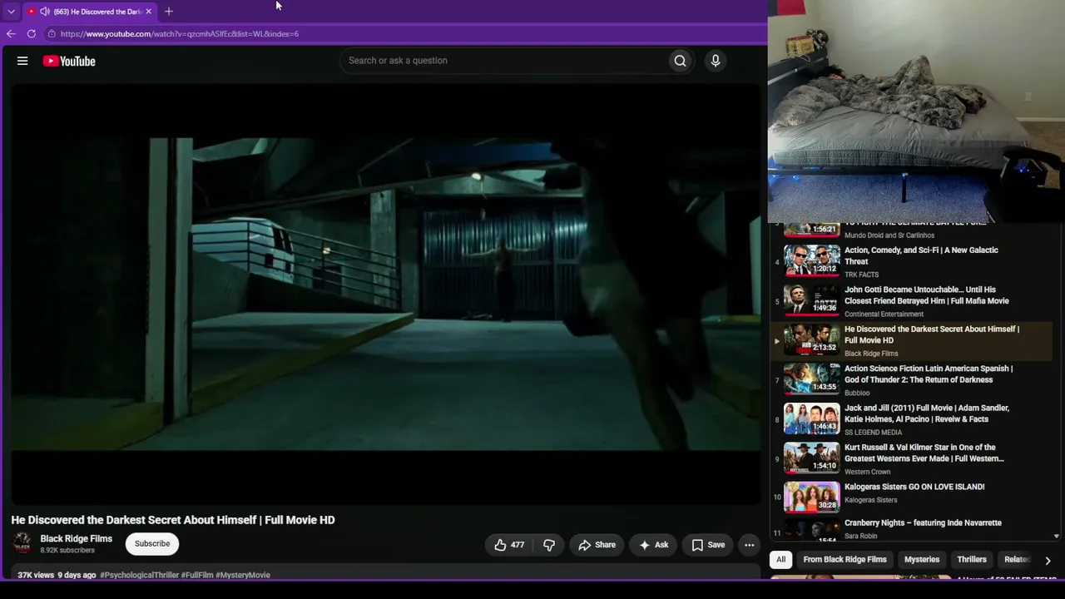1065x599 pixels.
Task: Click the playlist scrollbar down arrow
Action: [x=1057, y=537]
